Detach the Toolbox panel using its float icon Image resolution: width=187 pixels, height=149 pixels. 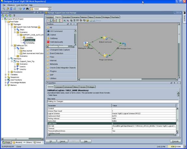(x=68, y=24)
